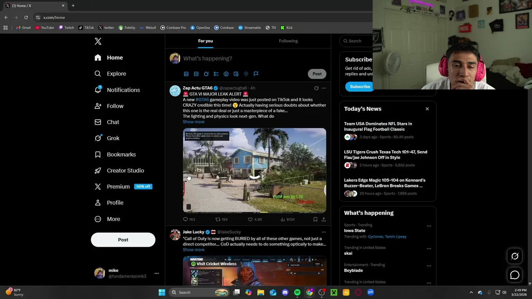This screenshot has height=299, width=532.
Task: Close the Today's News panel
Action: (x=427, y=109)
